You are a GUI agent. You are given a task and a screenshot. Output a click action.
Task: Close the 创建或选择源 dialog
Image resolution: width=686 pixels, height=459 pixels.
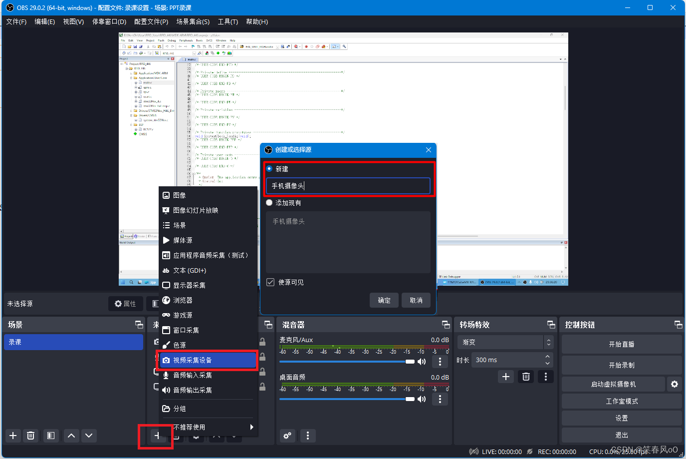coord(429,150)
